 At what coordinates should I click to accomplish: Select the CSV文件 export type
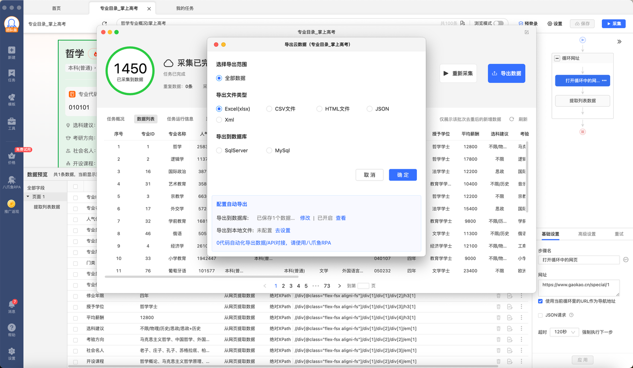click(270, 109)
